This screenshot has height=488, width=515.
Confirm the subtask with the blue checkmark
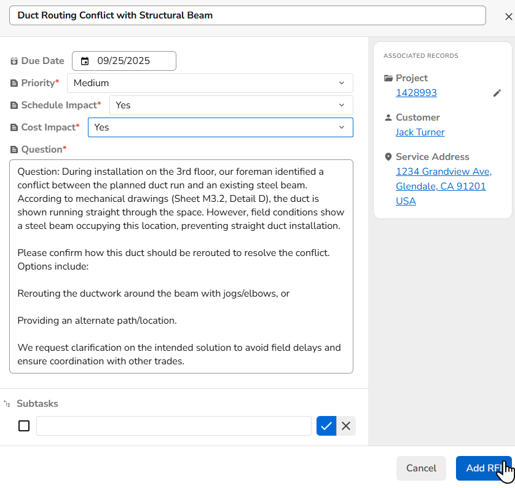point(326,426)
